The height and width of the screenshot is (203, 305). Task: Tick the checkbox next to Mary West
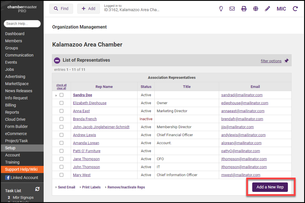[61, 175]
